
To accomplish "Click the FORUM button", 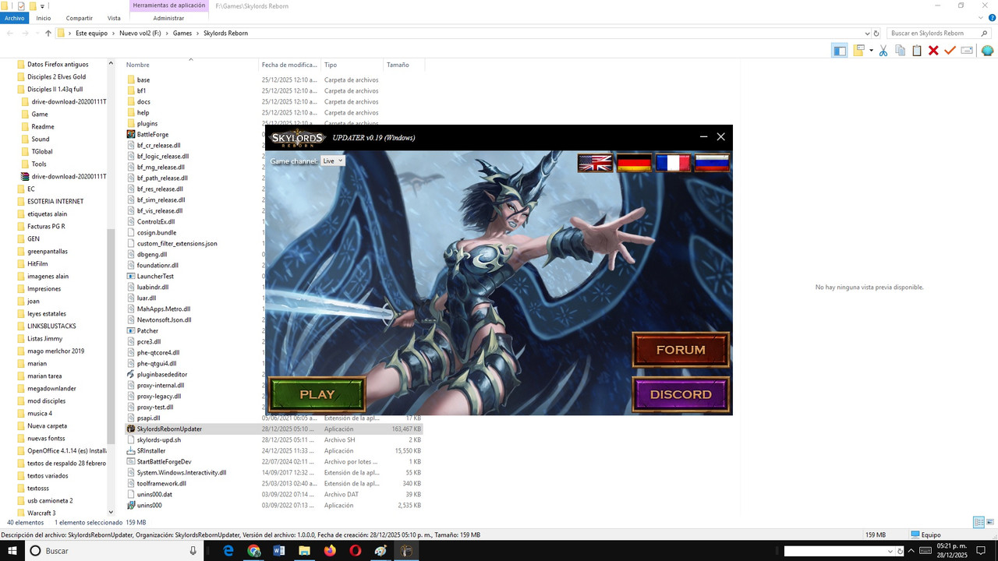I will pos(681,350).
